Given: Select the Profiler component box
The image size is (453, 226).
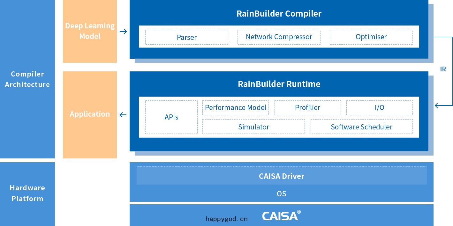Looking at the screenshot, I should click(308, 108).
